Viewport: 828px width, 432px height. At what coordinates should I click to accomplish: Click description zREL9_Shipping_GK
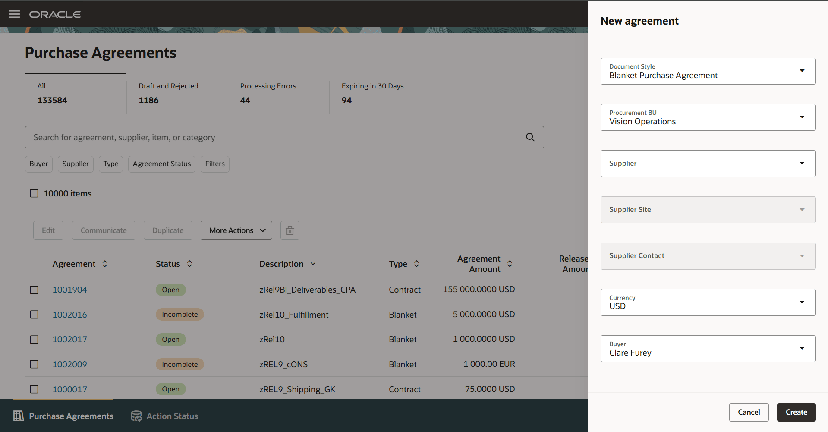(x=297, y=389)
